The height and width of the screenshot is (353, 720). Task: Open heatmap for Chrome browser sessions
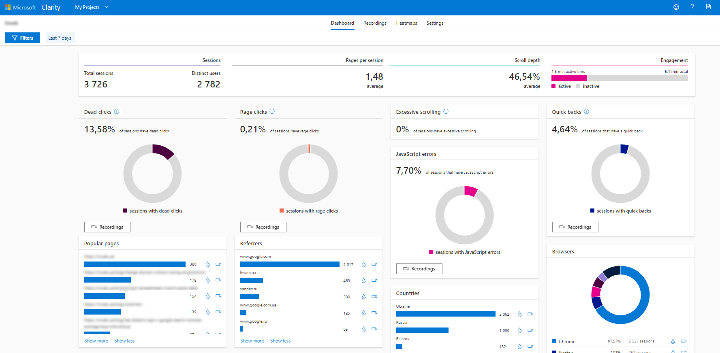673,341
